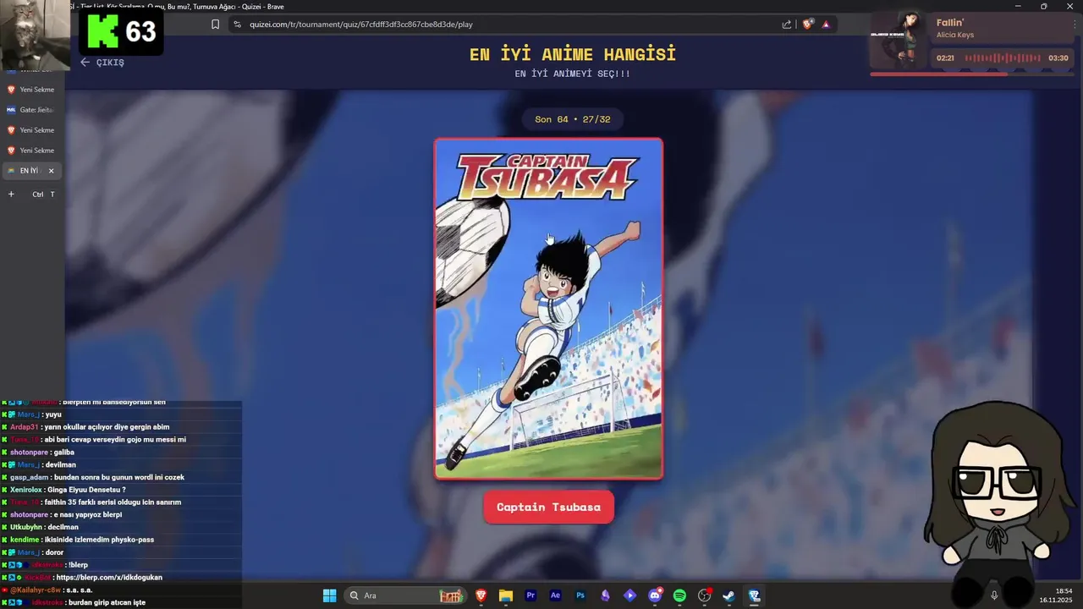Click the Alicia Keys artist name
Viewport: 1083px width, 609px height.
[956, 36]
